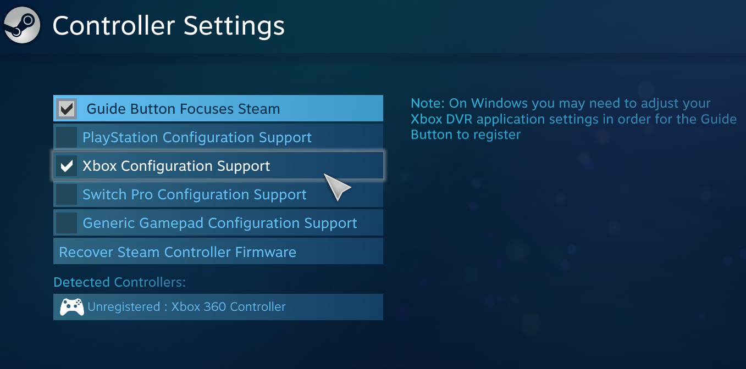Click the Xbox Configuration Support label text
The image size is (746, 369).
tap(176, 166)
